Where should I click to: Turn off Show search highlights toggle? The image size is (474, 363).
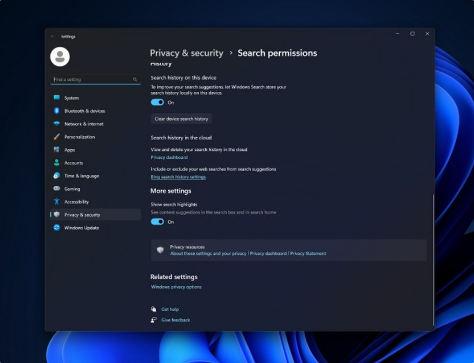[157, 222]
